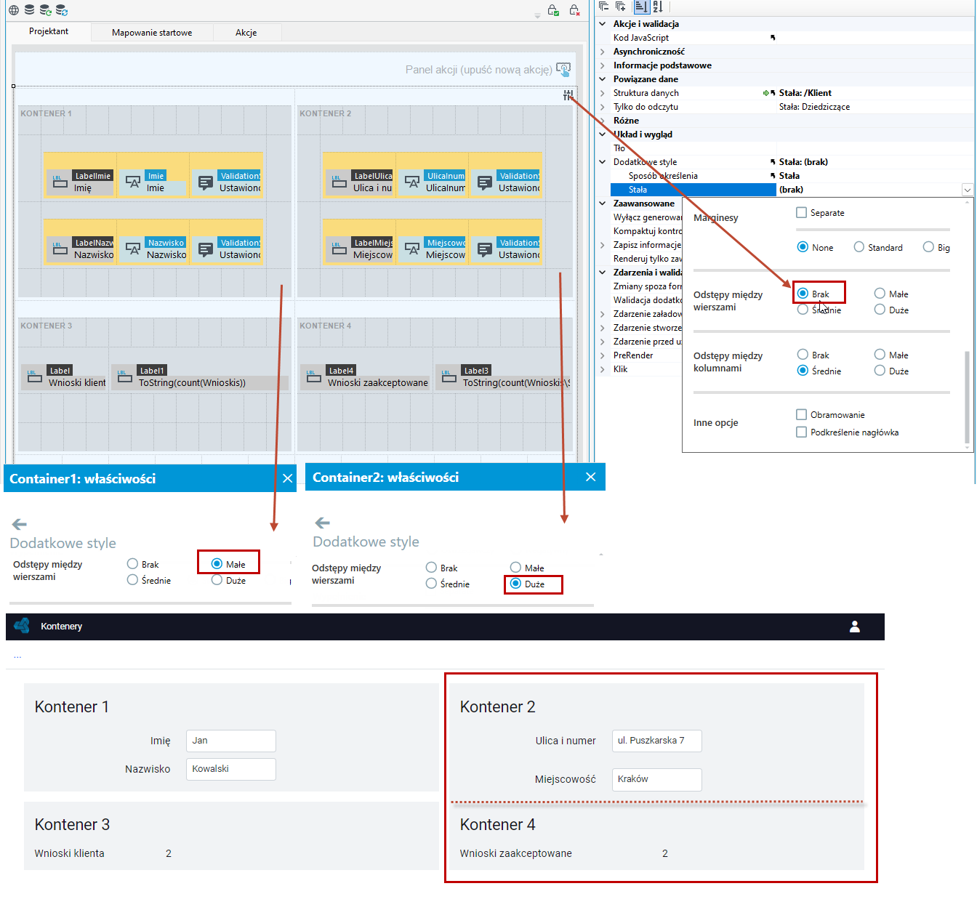Screen dimensions: 977x918
Task: Click the Kontenery application logo
Action: (x=22, y=626)
